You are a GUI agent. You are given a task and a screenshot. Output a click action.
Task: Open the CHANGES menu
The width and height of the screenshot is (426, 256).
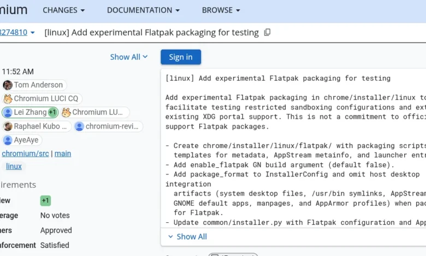(63, 10)
